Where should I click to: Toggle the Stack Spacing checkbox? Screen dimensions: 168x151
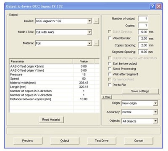click(x=110, y=31)
